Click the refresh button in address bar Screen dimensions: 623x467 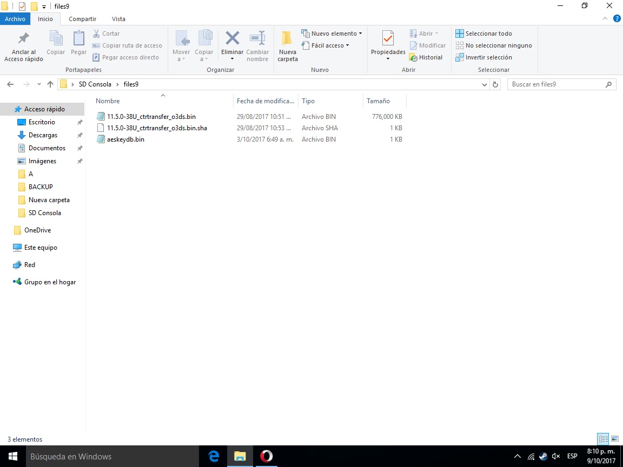(x=496, y=84)
